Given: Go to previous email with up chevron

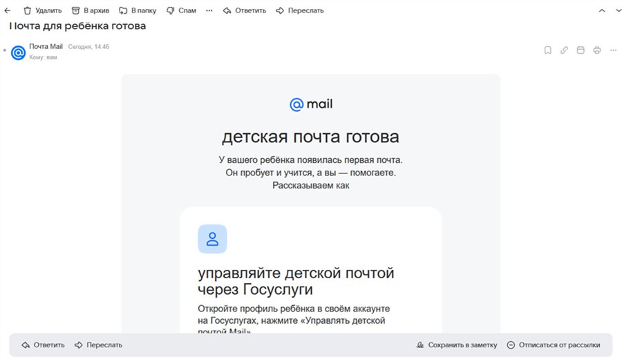Looking at the screenshot, I should click(x=602, y=10).
